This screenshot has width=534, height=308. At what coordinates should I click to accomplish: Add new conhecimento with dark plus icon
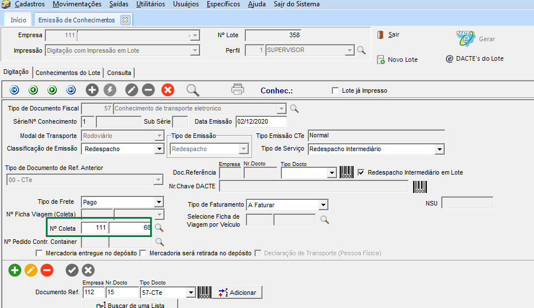tap(92, 90)
